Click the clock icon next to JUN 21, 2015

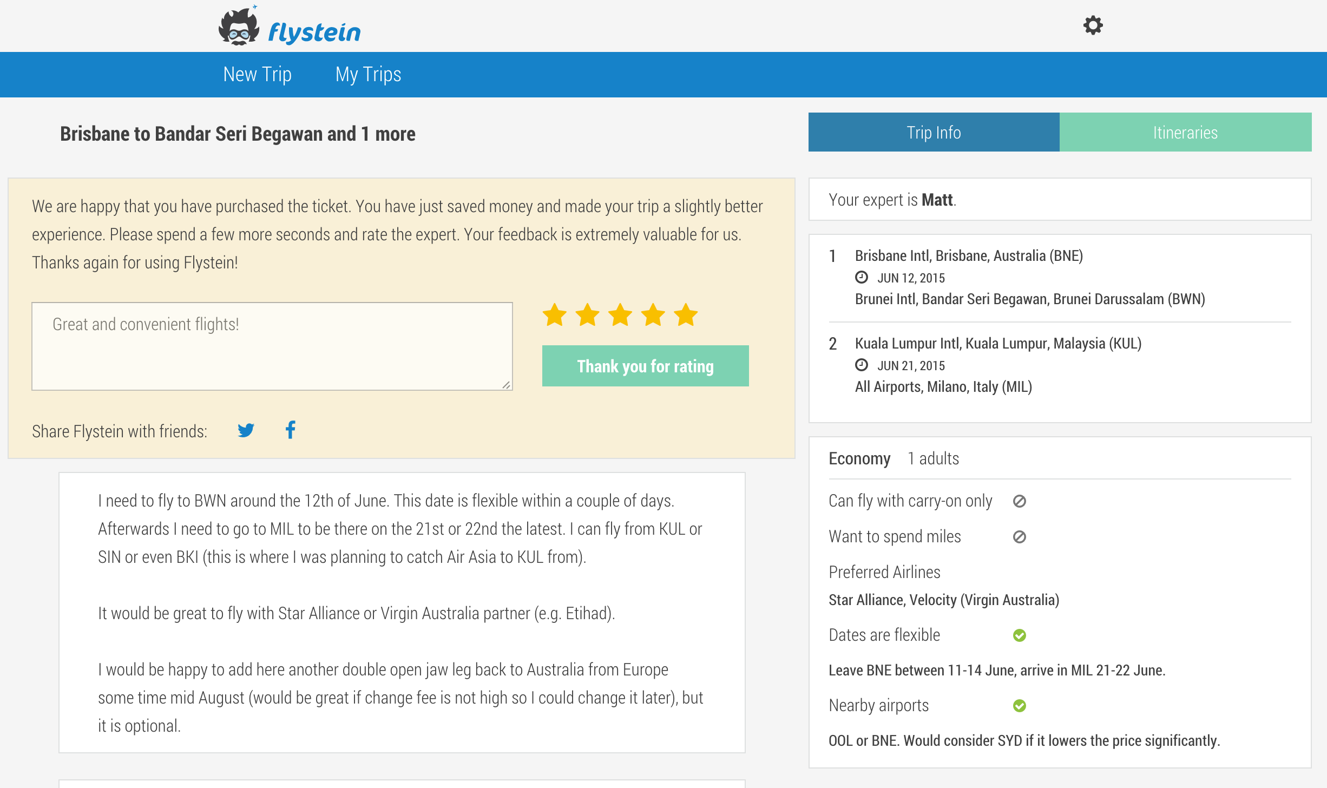pyautogui.click(x=861, y=365)
